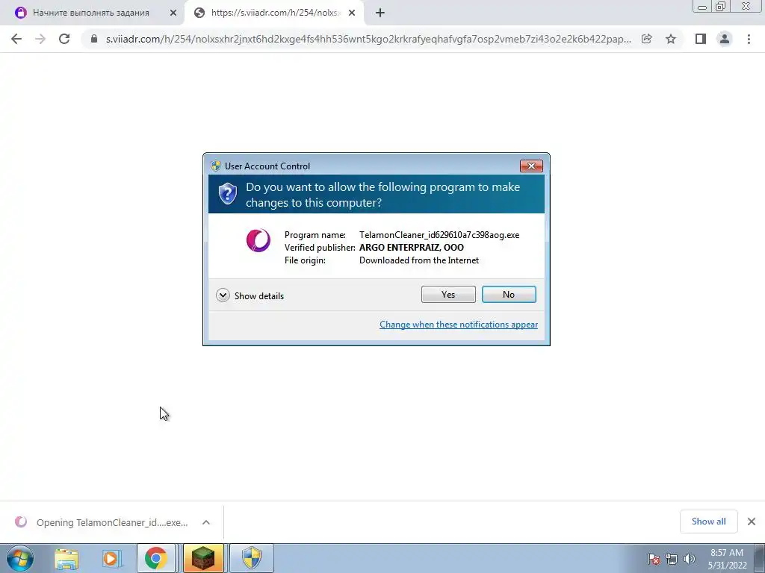View site security lock info
This screenshot has height=573, width=765.
coord(94,39)
